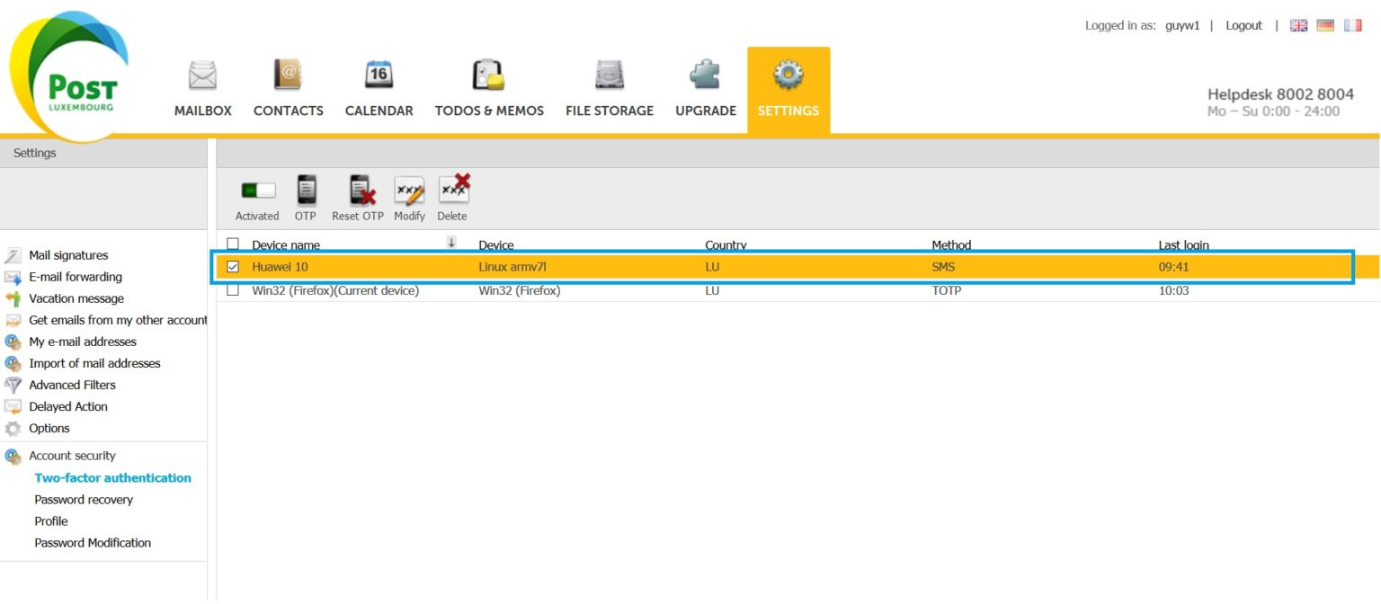Image resolution: width=1381 pixels, height=604 pixels.
Task: Click the Logout link
Action: (x=1243, y=26)
